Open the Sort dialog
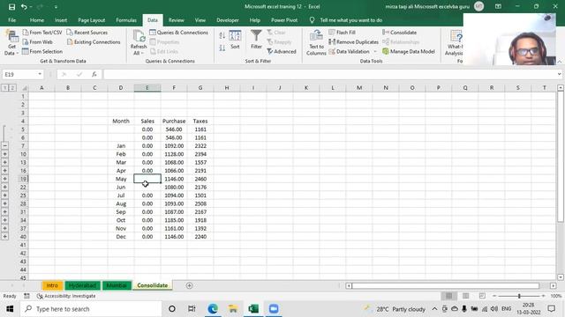The image size is (565, 317). click(235, 40)
